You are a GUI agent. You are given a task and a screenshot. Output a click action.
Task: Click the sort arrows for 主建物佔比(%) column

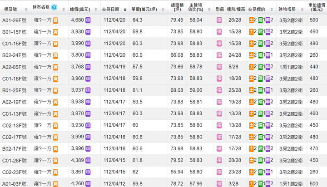(x=209, y=10)
